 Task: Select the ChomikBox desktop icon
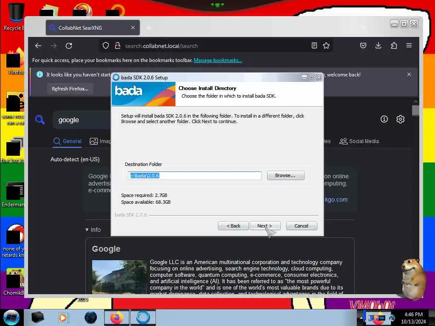13,282
